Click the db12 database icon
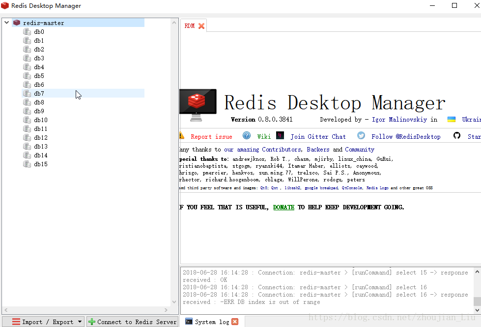This screenshot has width=481, height=327. click(x=27, y=137)
